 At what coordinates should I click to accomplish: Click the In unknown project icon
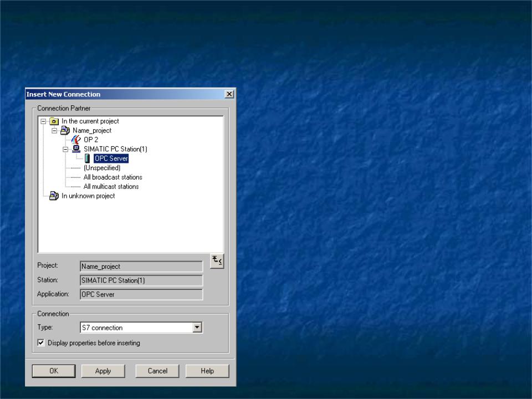54,196
